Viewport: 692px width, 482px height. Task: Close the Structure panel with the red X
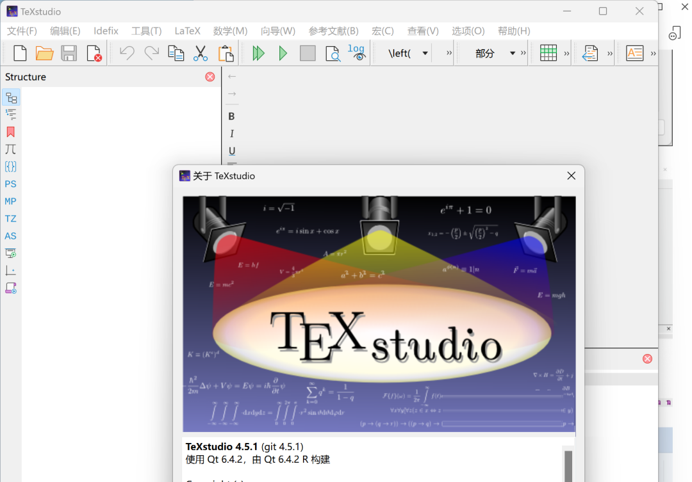pyautogui.click(x=210, y=77)
